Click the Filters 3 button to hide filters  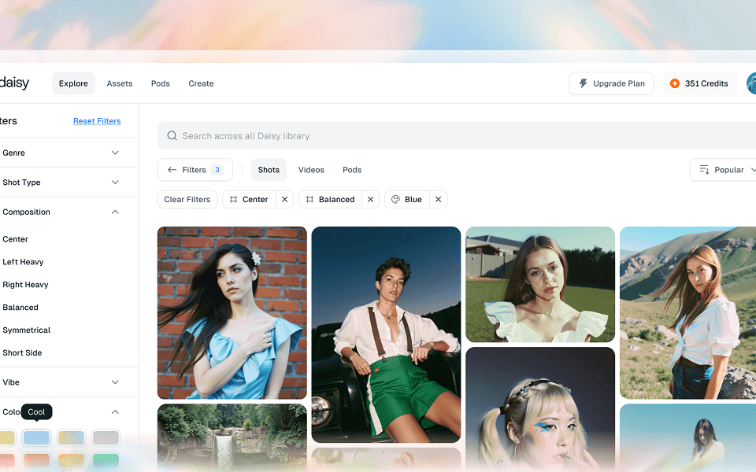(x=195, y=170)
